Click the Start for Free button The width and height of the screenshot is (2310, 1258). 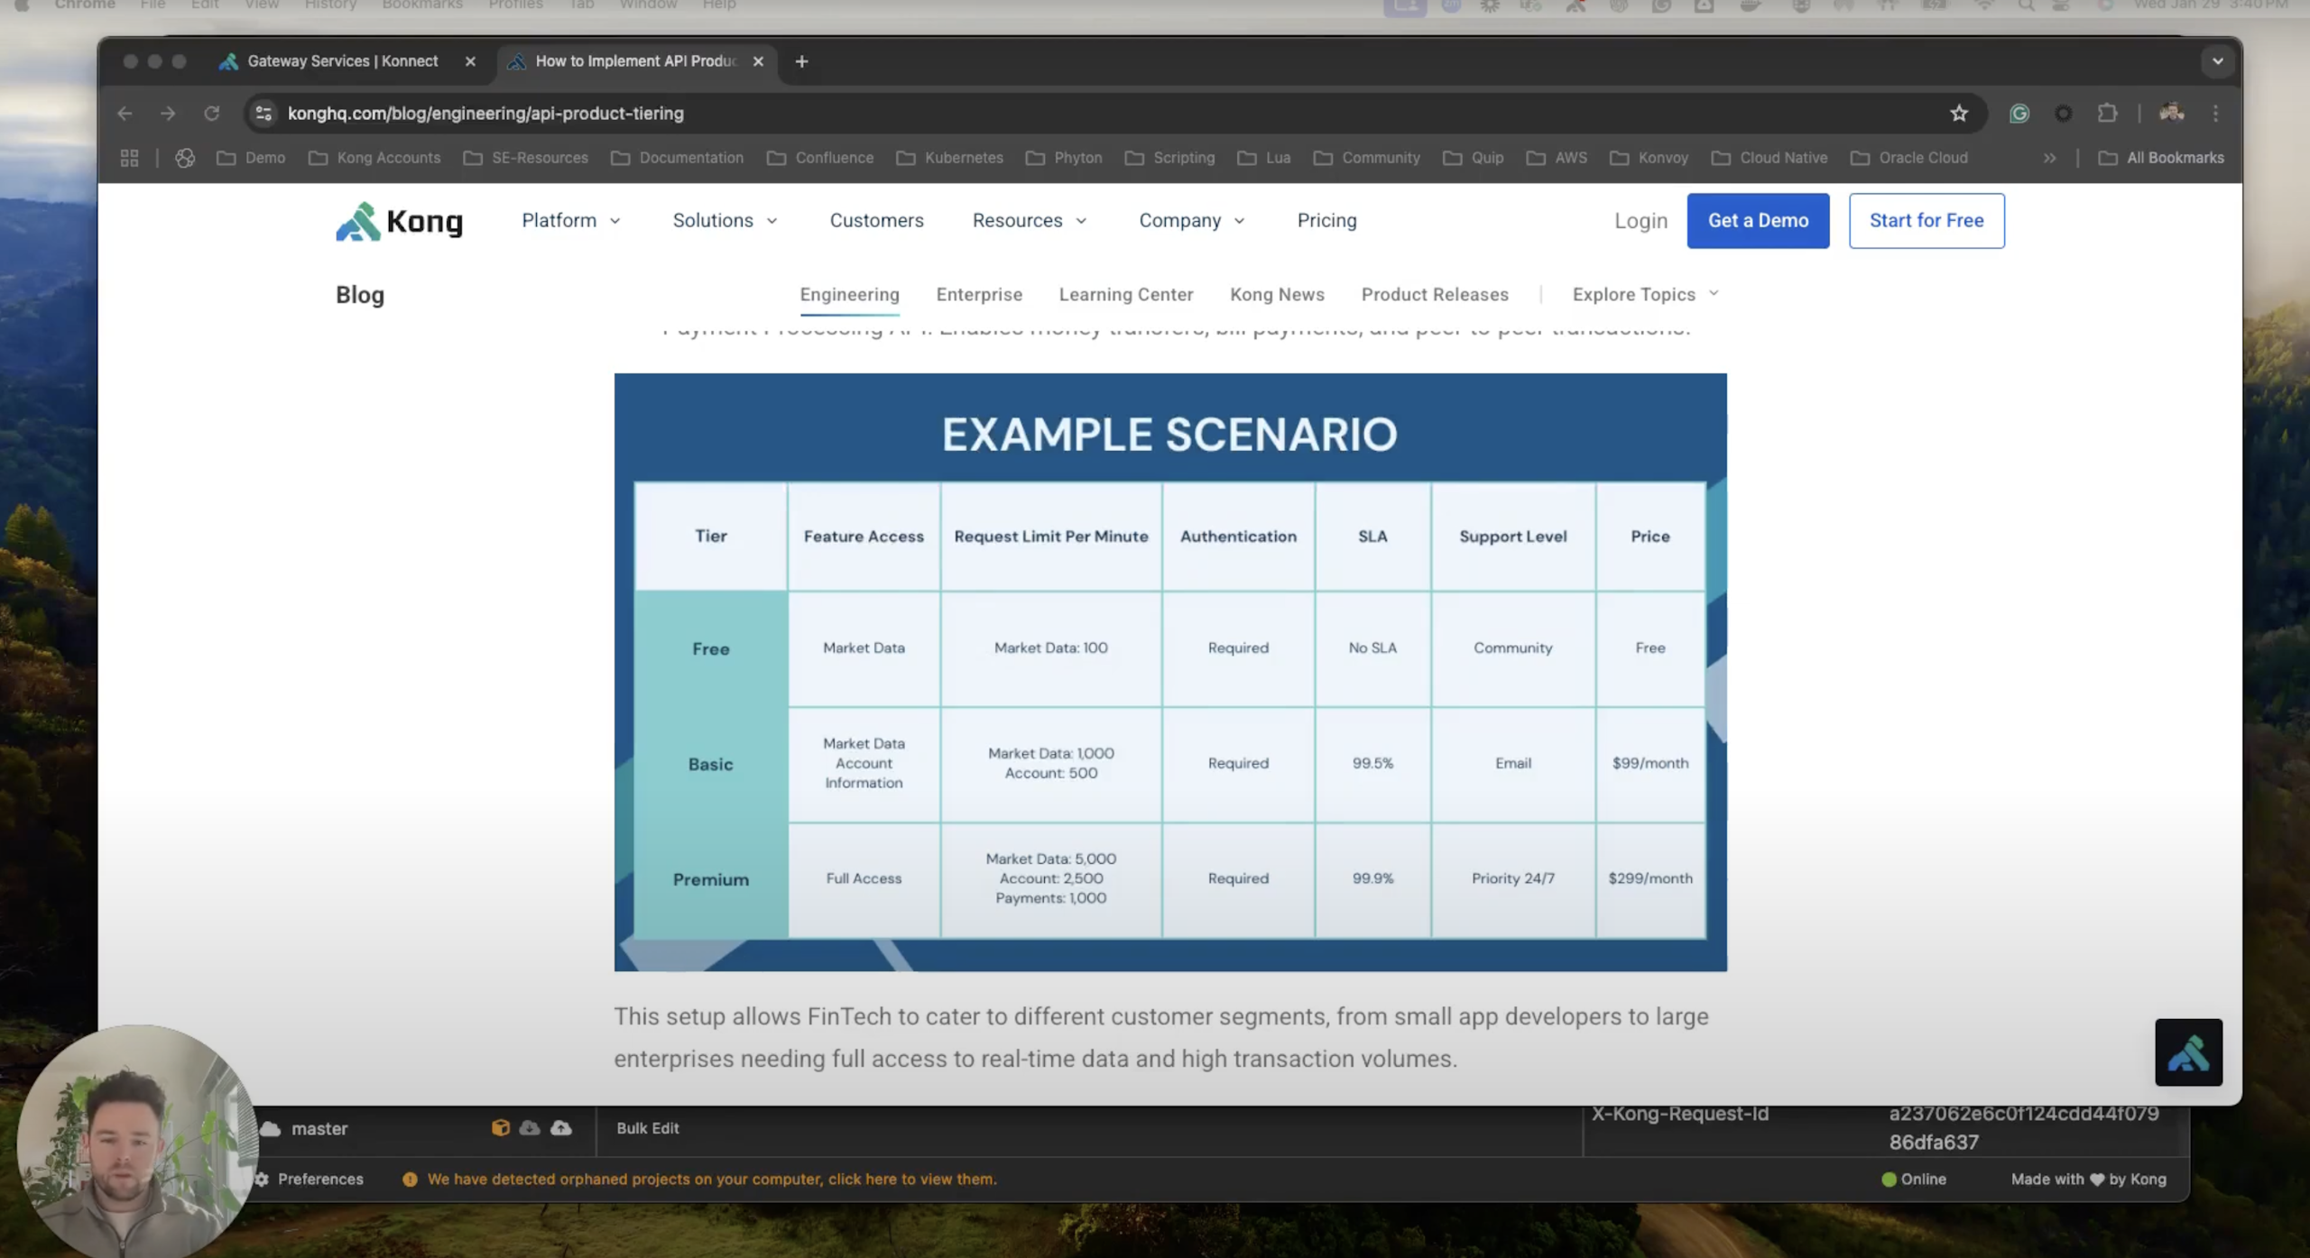coord(1926,221)
